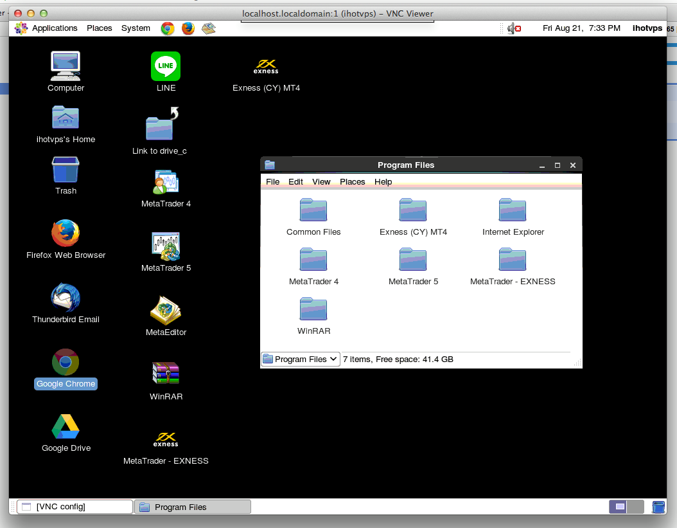Open the Applications panel menu

(46, 28)
